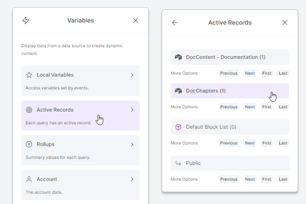Viewport: 306px width, 204px height.
Task: Click the 'The account data.' description
Action: coord(44,193)
